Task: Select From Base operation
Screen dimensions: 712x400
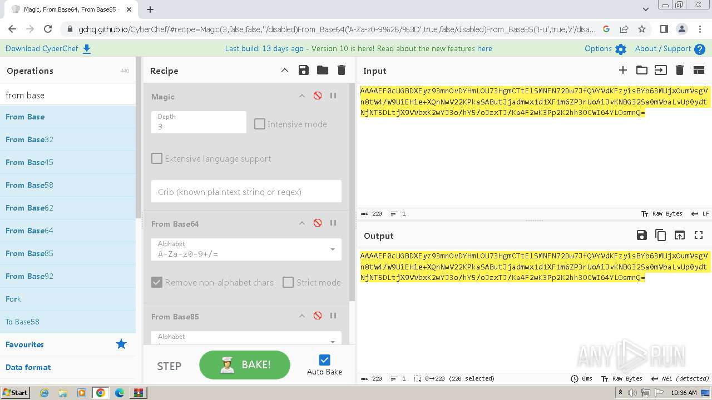Action: pos(68,117)
